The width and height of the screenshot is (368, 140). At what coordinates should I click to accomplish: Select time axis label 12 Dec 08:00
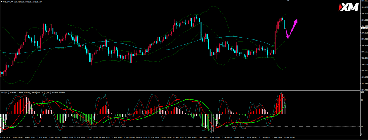(277, 137)
